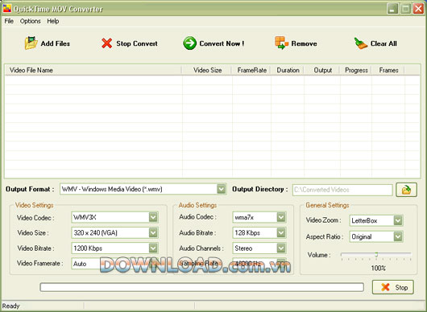
Task: Click the Remove label
Action: pos(304,43)
